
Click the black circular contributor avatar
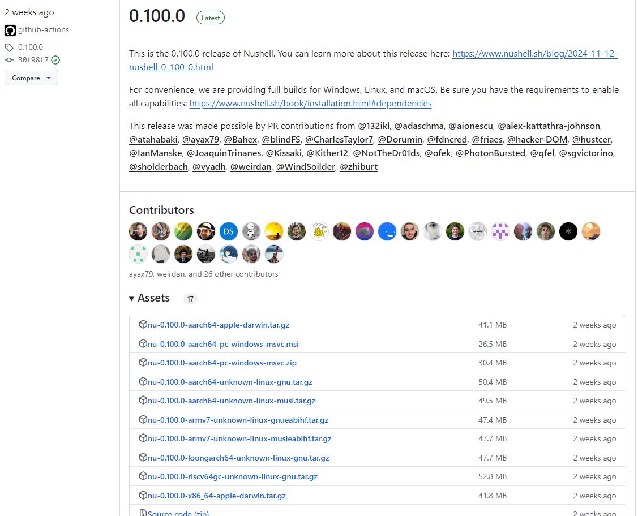568,231
